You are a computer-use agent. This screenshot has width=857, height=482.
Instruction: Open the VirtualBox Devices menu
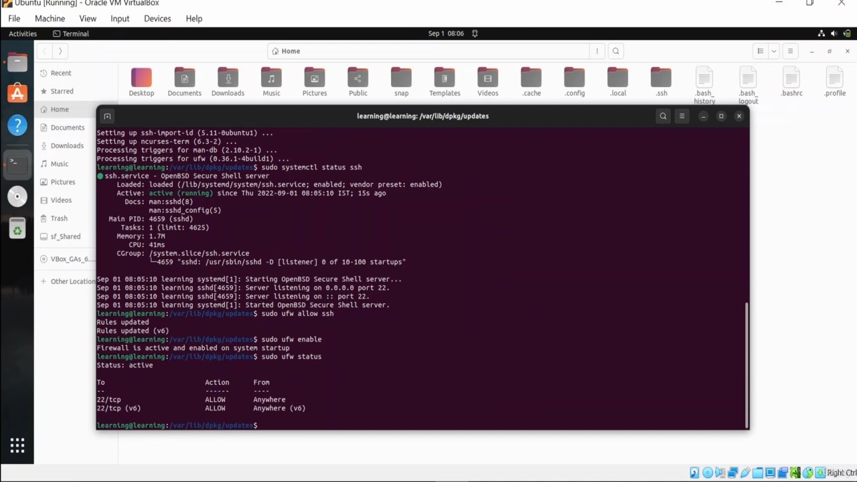pos(157,19)
